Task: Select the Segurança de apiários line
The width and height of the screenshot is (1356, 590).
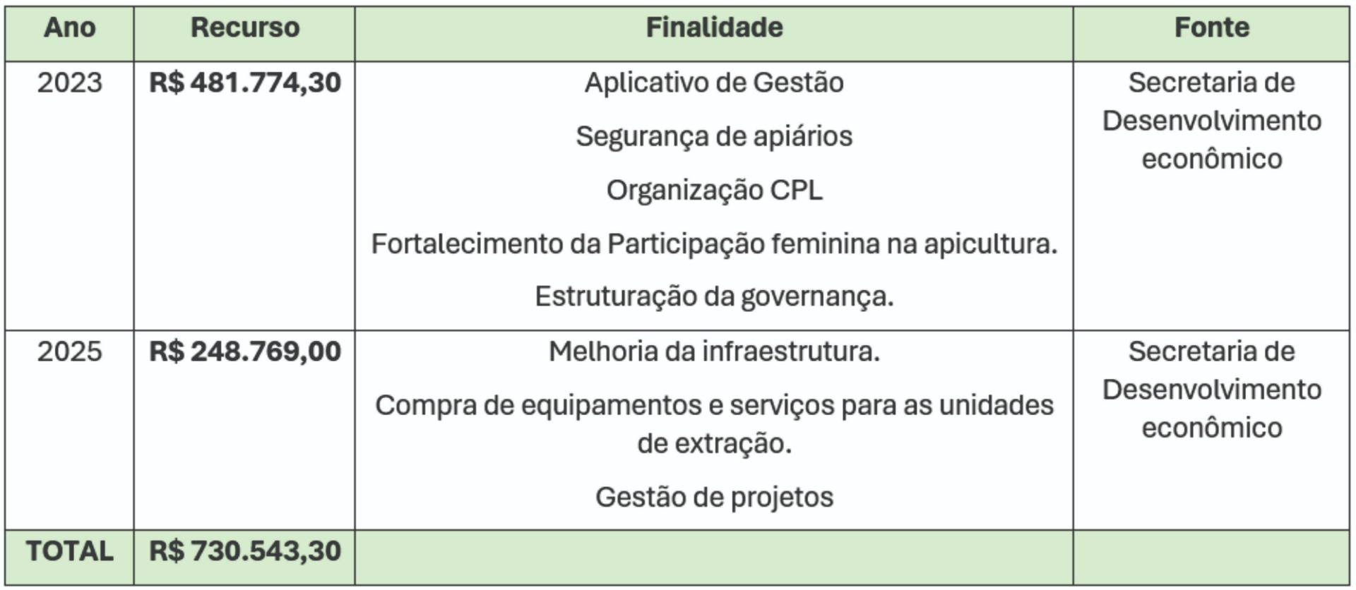Action: coord(714,136)
